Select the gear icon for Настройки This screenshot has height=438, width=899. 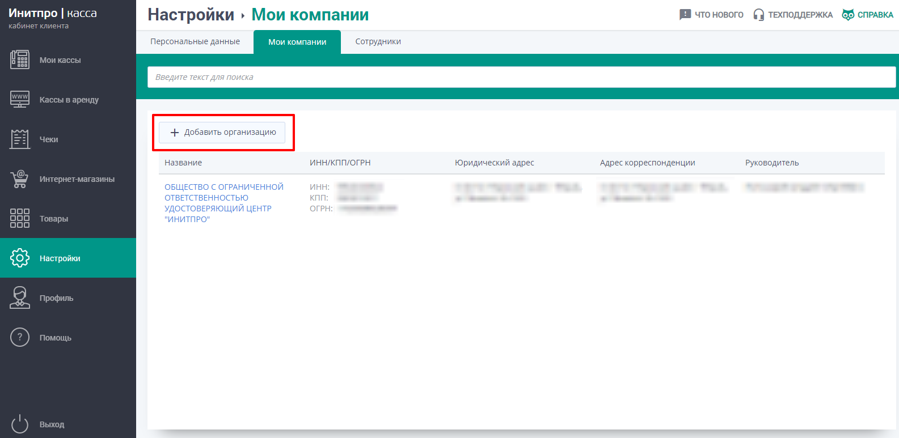tap(20, 258)
